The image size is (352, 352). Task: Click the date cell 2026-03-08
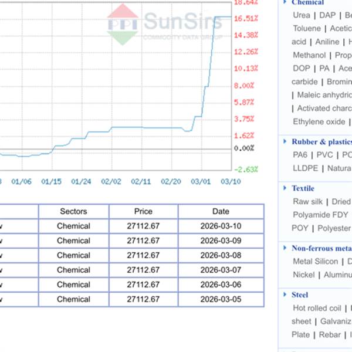pyautogui.click(x=221, y=255)
